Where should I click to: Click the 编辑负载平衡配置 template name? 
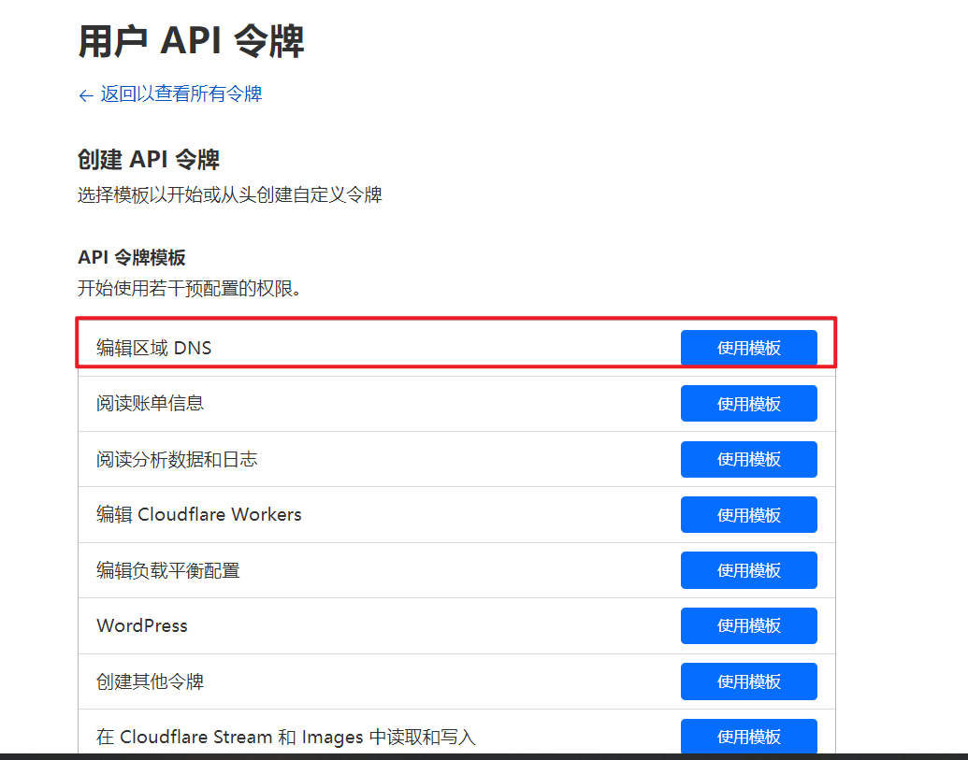pyautogui.click(x=167, y=570)
